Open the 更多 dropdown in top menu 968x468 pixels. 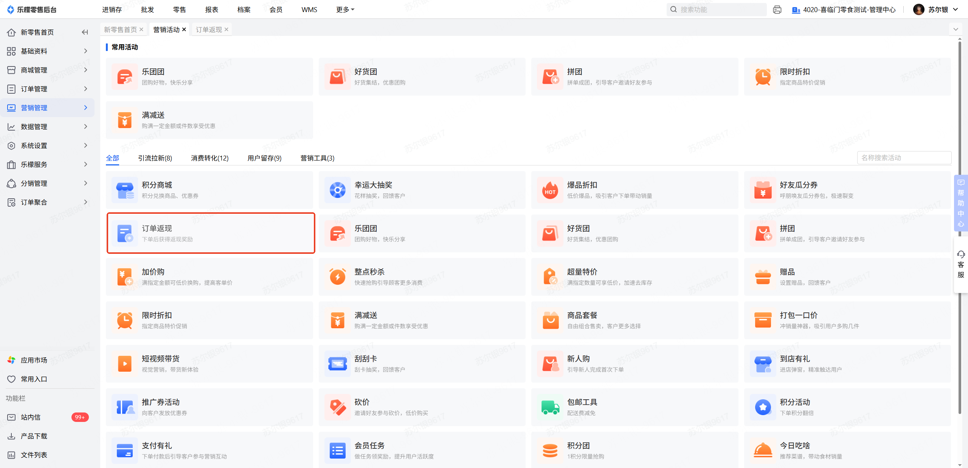tap(345, 9)
